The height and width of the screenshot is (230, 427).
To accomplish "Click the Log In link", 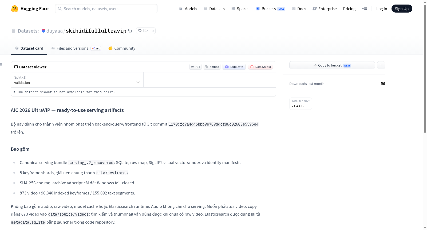I will tap(382, 9).
